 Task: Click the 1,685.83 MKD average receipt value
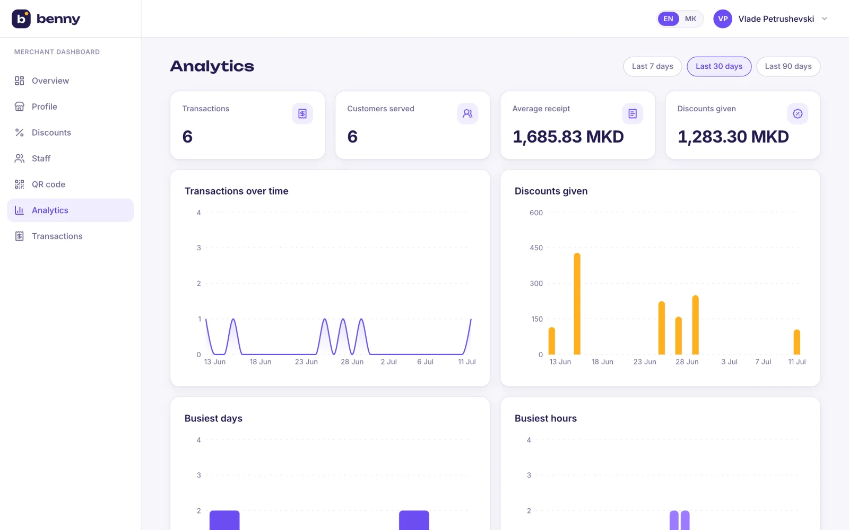[568, 137]
